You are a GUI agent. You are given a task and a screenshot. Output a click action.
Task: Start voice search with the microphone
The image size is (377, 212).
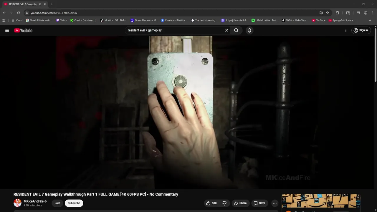(249, 30)
